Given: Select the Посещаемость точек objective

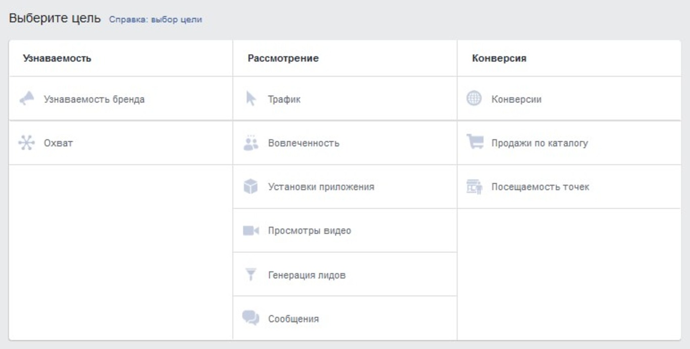Looking at the screenshot, I should click(x=569, y=187).
